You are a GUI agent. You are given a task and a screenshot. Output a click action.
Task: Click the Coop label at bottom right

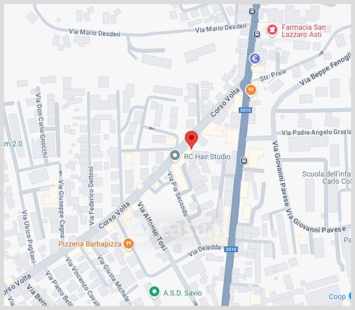[x=337, y=297]
